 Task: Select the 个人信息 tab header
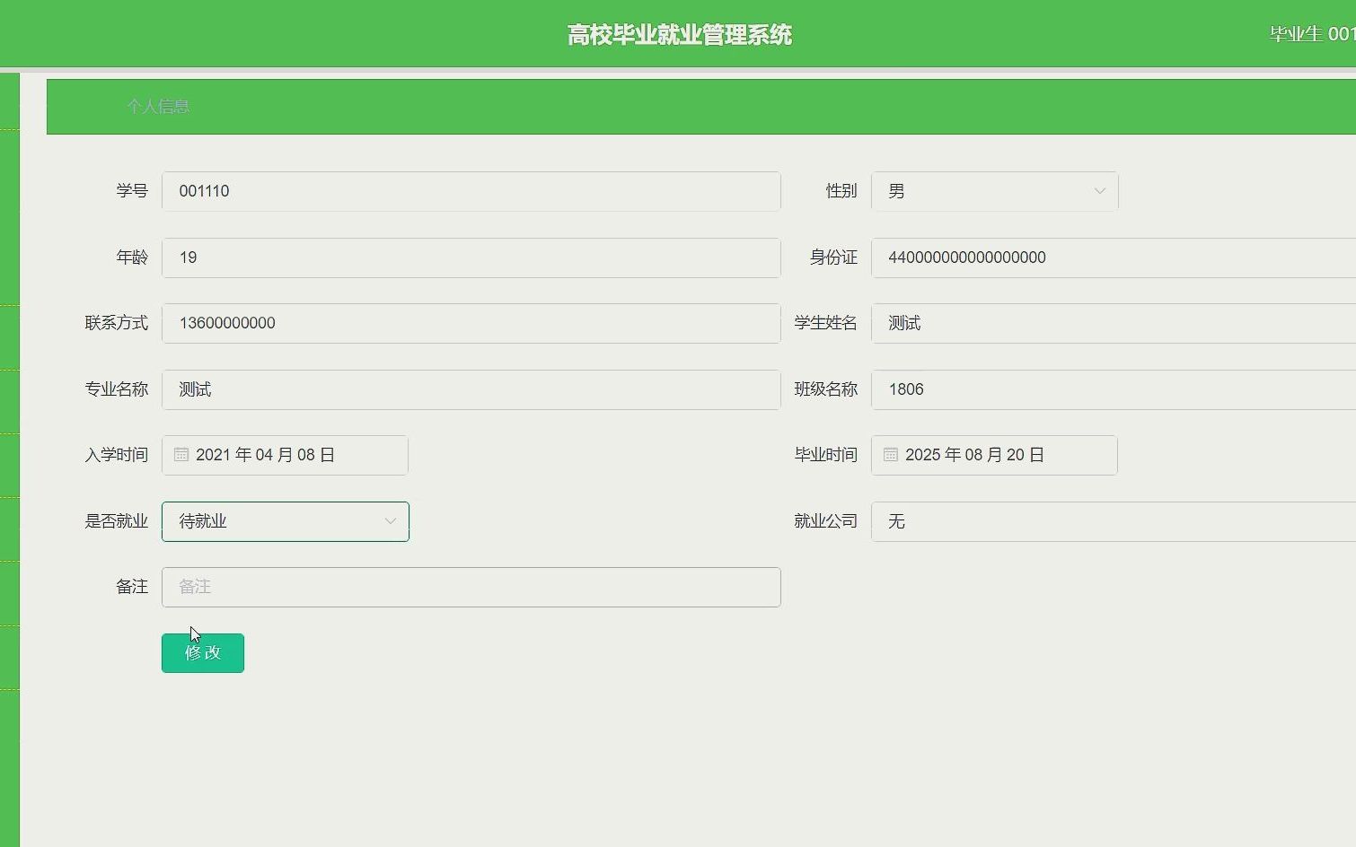[x=158, y=107]
